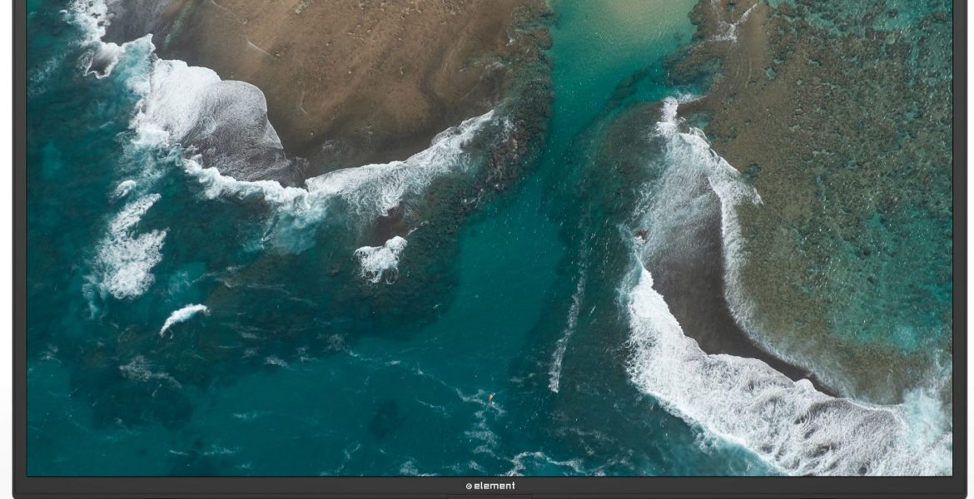The image size is (974, 499).
Task: Click the element logo circle icon
Action: pyautogui.click(x=469, y=487)
